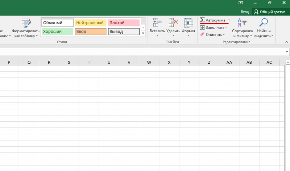Click the Форматировать как таблицу label
Viewport: 290px width, 171px height.
point(26,33)
